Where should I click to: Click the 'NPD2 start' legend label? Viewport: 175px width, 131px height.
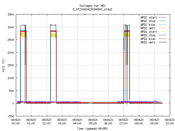(x=149, y=17)
